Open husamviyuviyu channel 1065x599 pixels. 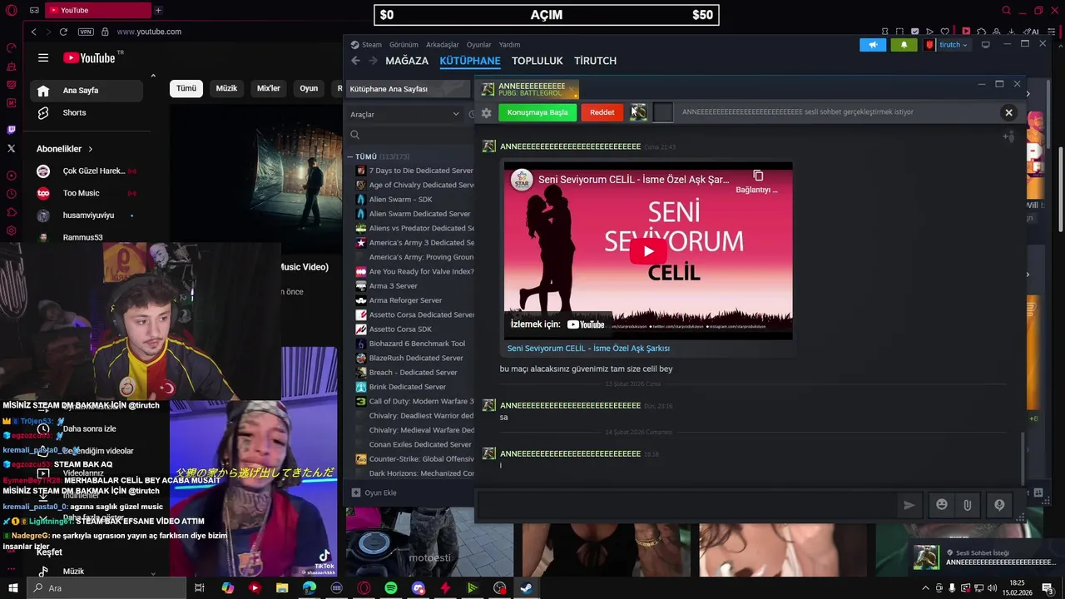pyautogui.click(x=88, y=215)
